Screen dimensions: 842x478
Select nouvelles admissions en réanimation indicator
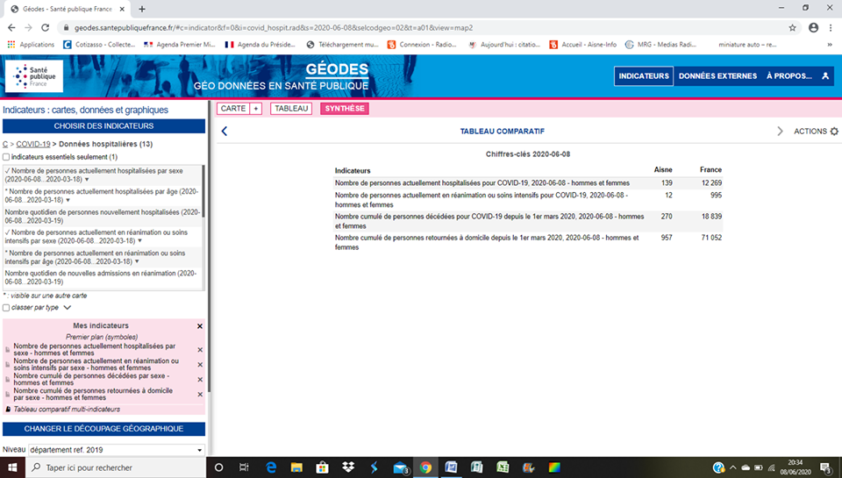(x=103, y=277)
